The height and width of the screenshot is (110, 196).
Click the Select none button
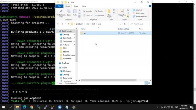point(139,13)
